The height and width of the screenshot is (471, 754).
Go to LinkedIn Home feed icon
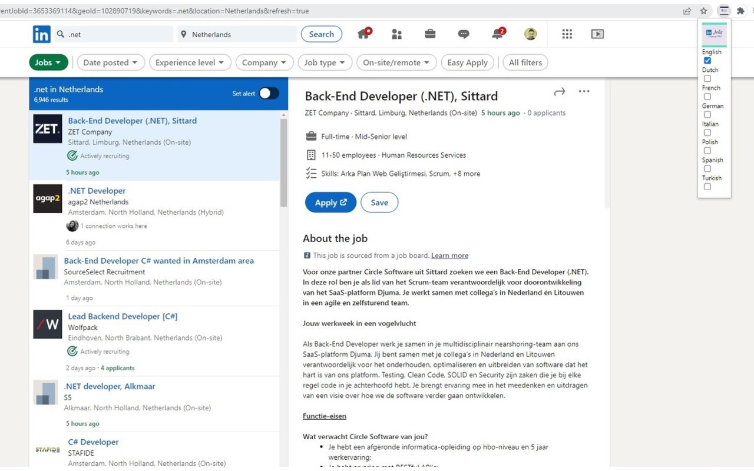(x=364, y=34)
